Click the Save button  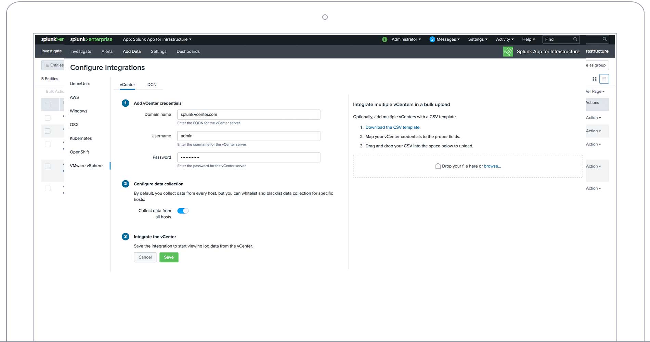169,257
